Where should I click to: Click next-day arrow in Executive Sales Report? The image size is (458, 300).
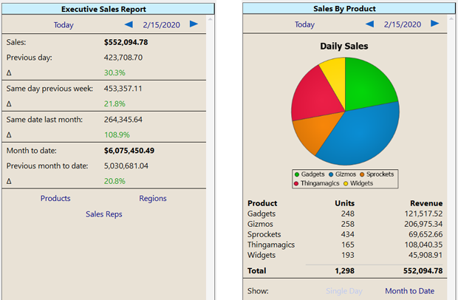pyautogui.click(x=194, y=24)
